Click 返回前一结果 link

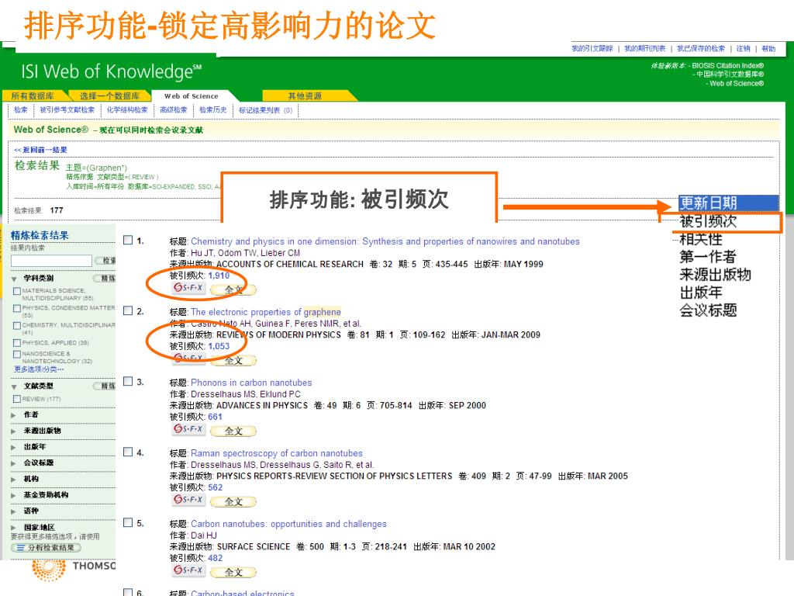coord(40,150)
